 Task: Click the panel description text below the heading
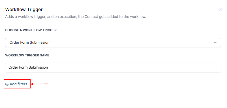(x=76, y=17)
